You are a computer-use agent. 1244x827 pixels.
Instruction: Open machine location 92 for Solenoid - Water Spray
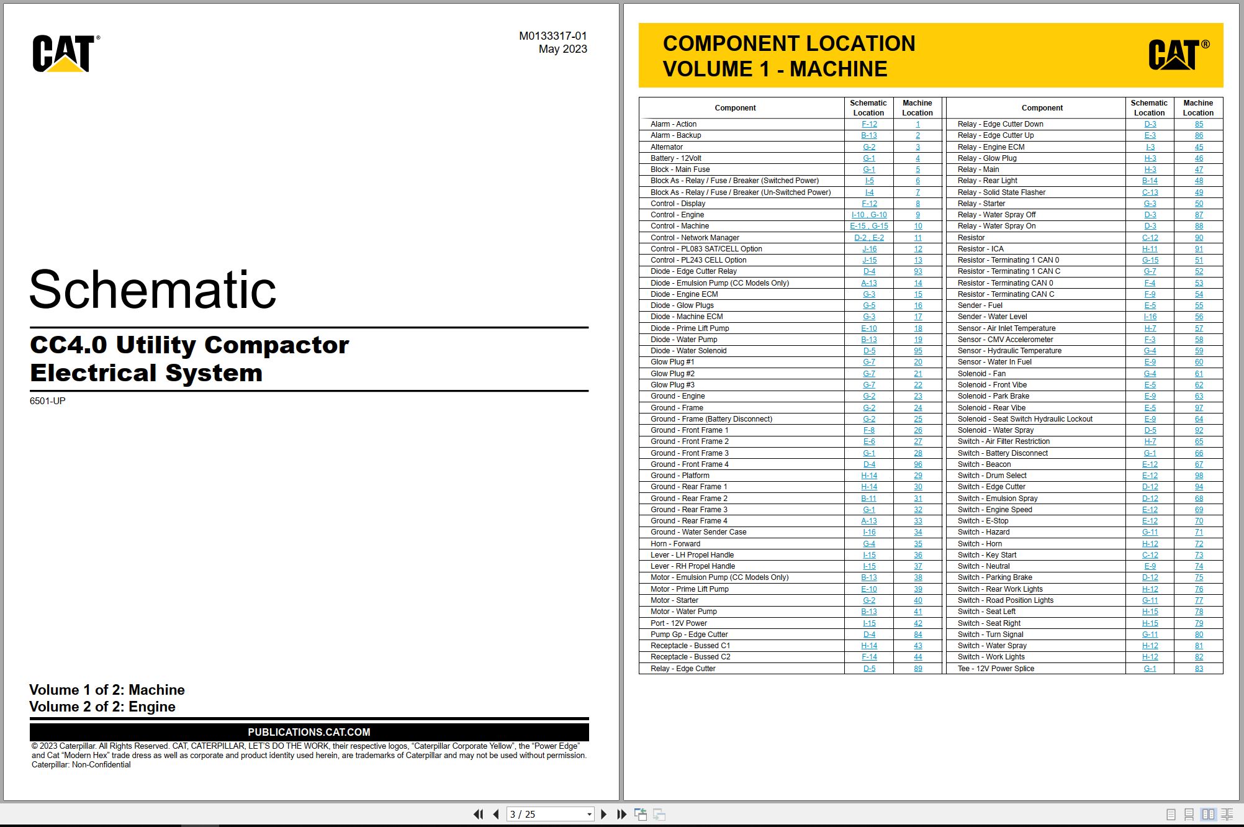pyautogui.click(x=1199, y=430)
